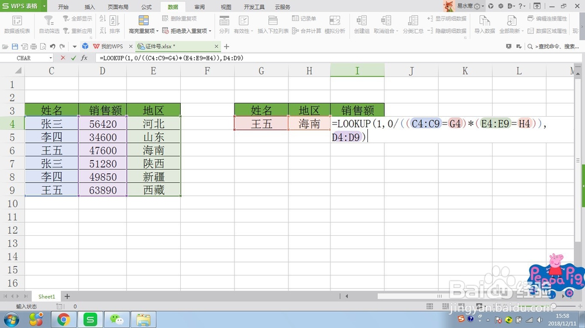585x328 pixels.
Task: Open the help question mark menu
Action: point(522,6)
